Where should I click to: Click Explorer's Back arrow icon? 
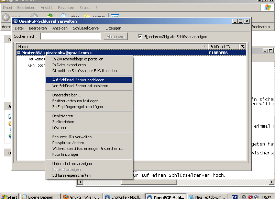[6, 17]
